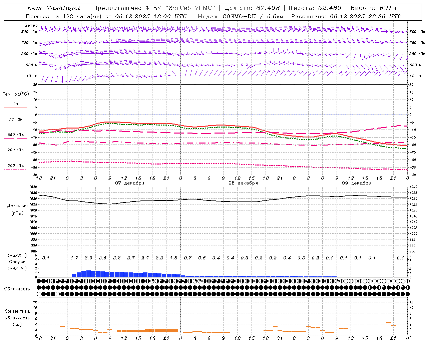Screen dimensions: 427x341
Task: Click the '09 декабря' date label
Action: click(357, 183)
